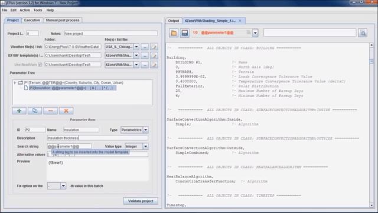Toggle the Use ReadVars checkbox

40,64
